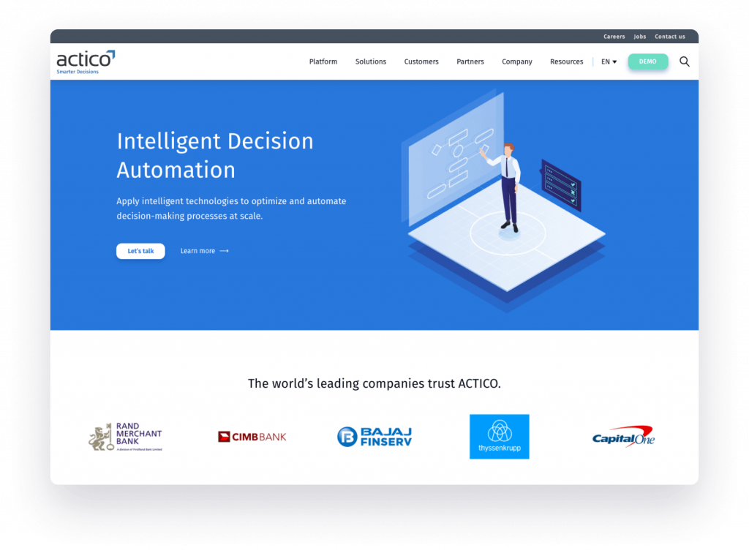Viewport: 749px width, 556px height.
Task: Open the EN language dropdown
Action: [609, 61]
